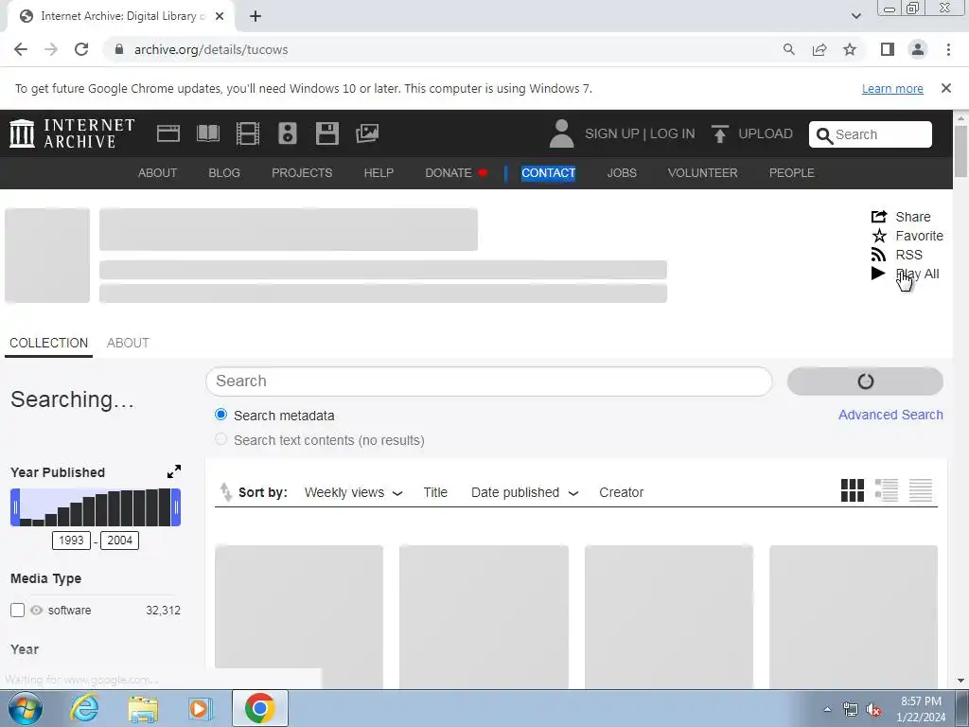
Task: Open Chrome's tab search dropdown arrow
Action: pyautogui.click(x=855, y=16)
